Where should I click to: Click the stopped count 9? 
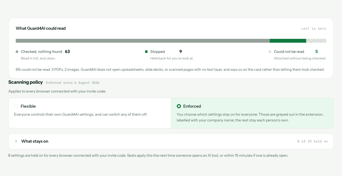point(181,52)
